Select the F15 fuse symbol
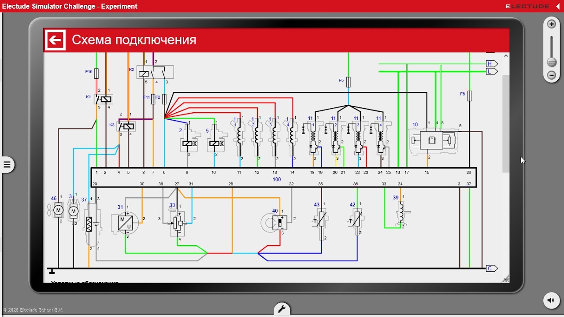This screenshot has height=317, width=564. pyautogui.click(x=96, y=74)
